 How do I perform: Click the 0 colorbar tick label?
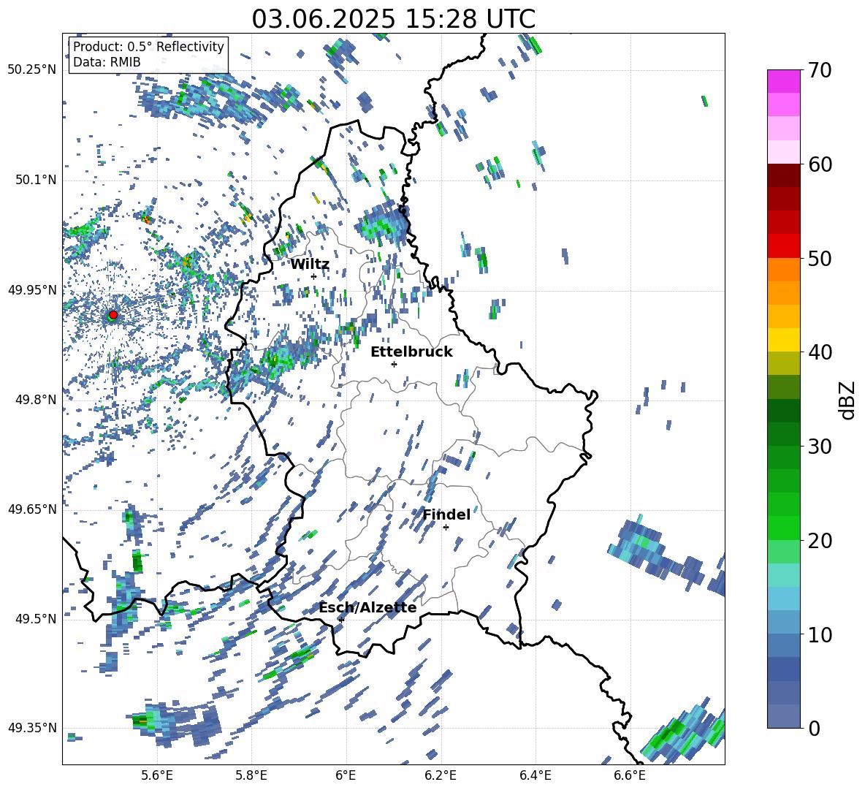[815, 728]
